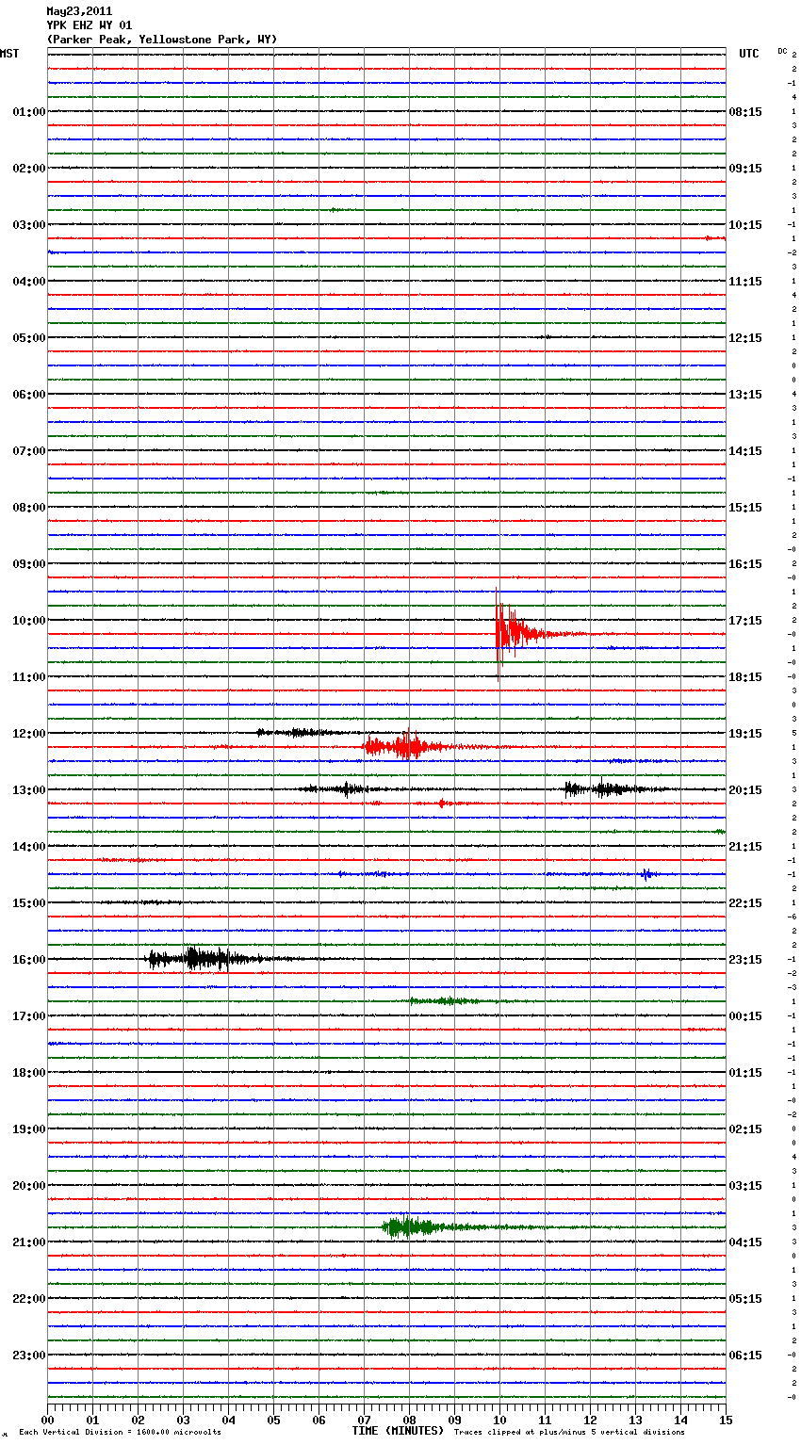801x1445 pixels.
Task: Select the 16:00 MST time label
Action: tap(29, 960)
